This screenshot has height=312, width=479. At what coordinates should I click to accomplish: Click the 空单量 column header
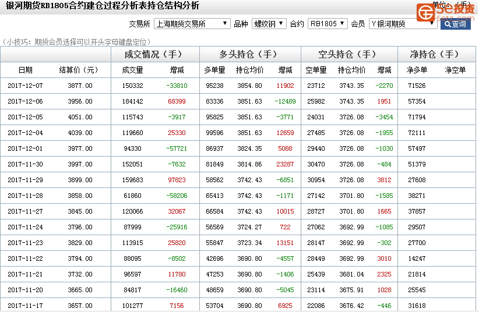316,70
